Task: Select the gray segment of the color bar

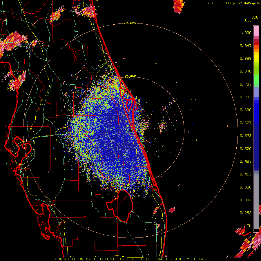Action: point(256,202)
